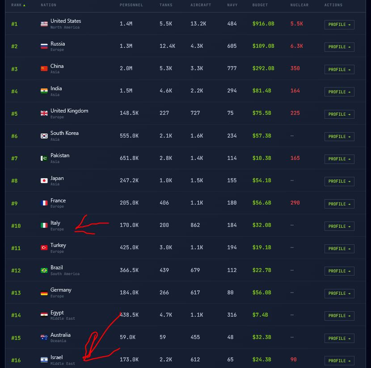Sort by the NUCLEAR column header
The image size is (371, 368).
tap(299, 5)
